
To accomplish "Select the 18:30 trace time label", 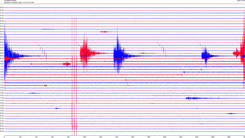I will pos(2,106).
